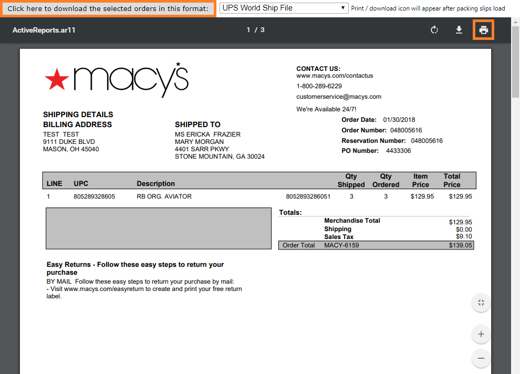
Task: Click PO number value 4433306
Action: pyautogui.click(x=398, y=151)
